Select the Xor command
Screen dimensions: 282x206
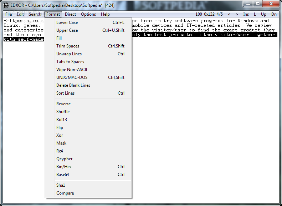[x=88, y=135]
